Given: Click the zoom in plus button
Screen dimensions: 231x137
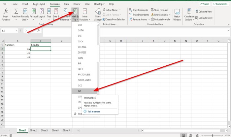Looking at the screenshot, I should coord(222,135).
